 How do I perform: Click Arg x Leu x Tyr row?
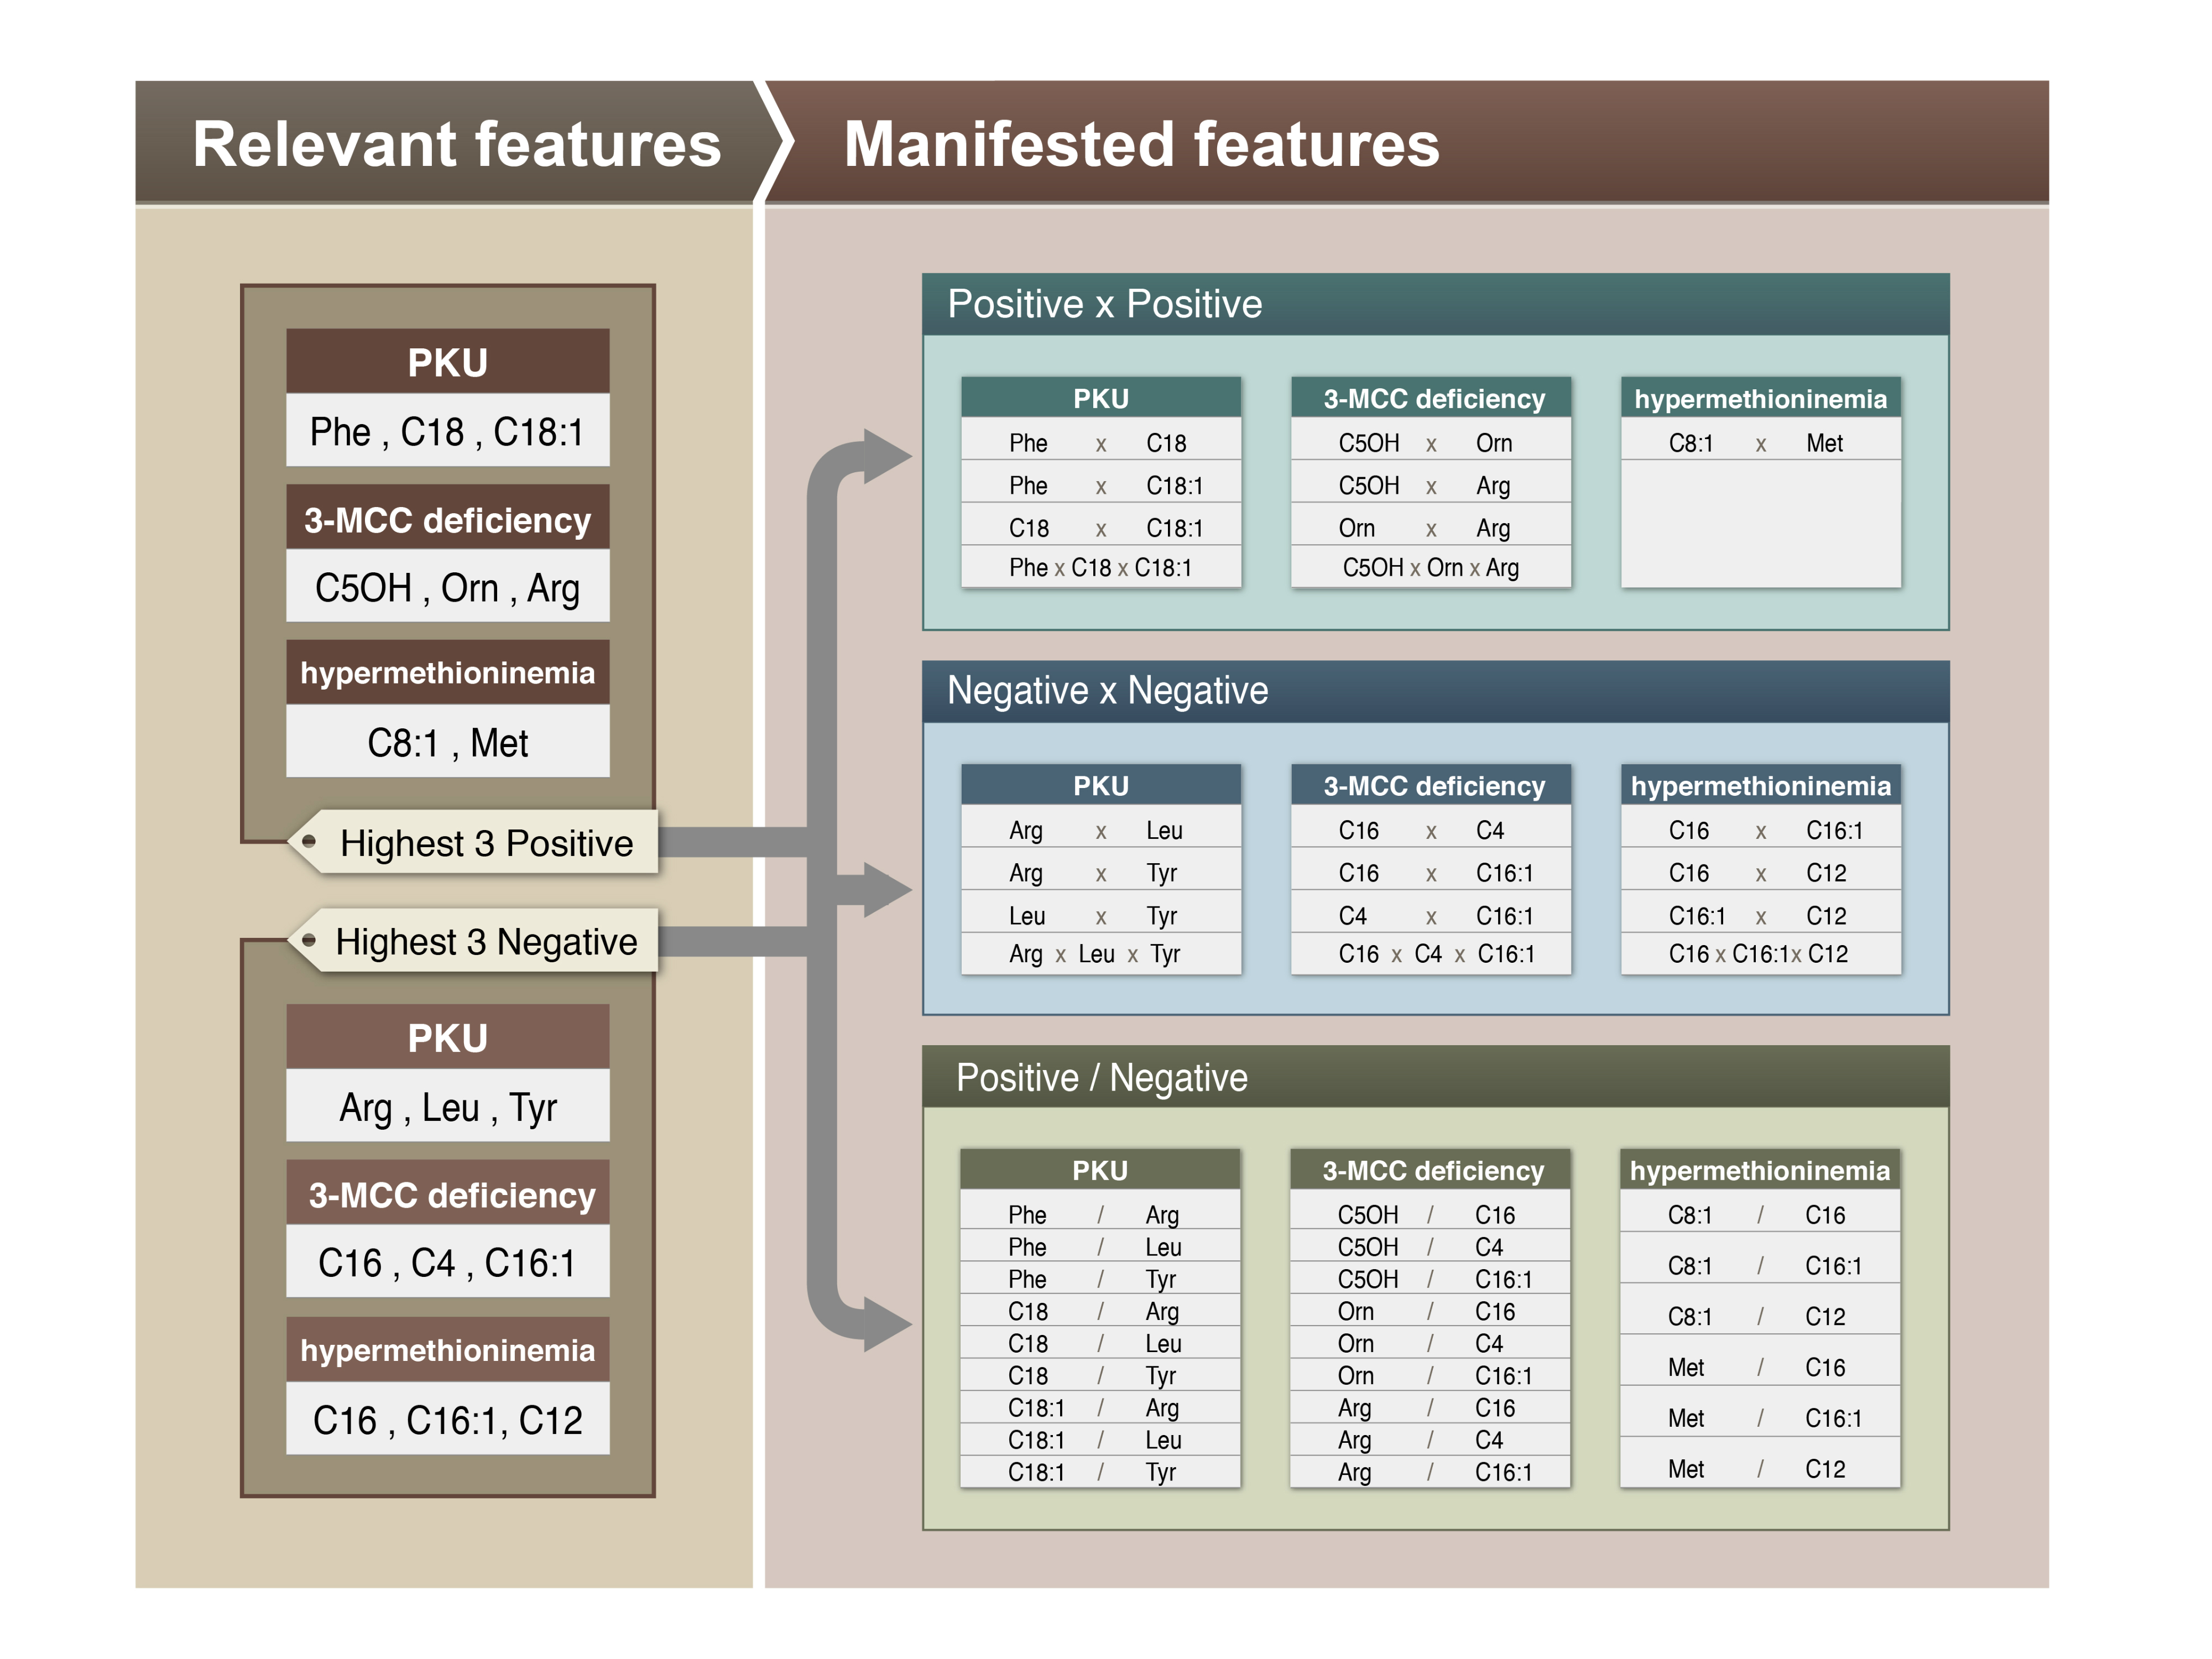click(1100, 954)
